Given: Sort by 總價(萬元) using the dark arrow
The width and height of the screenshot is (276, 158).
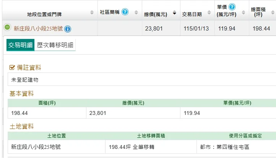Looking at the screenshot, I should coord(174,13).
